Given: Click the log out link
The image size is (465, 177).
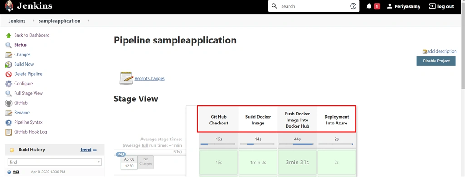Looking at the screenshot, I should (x=445, y=6).
